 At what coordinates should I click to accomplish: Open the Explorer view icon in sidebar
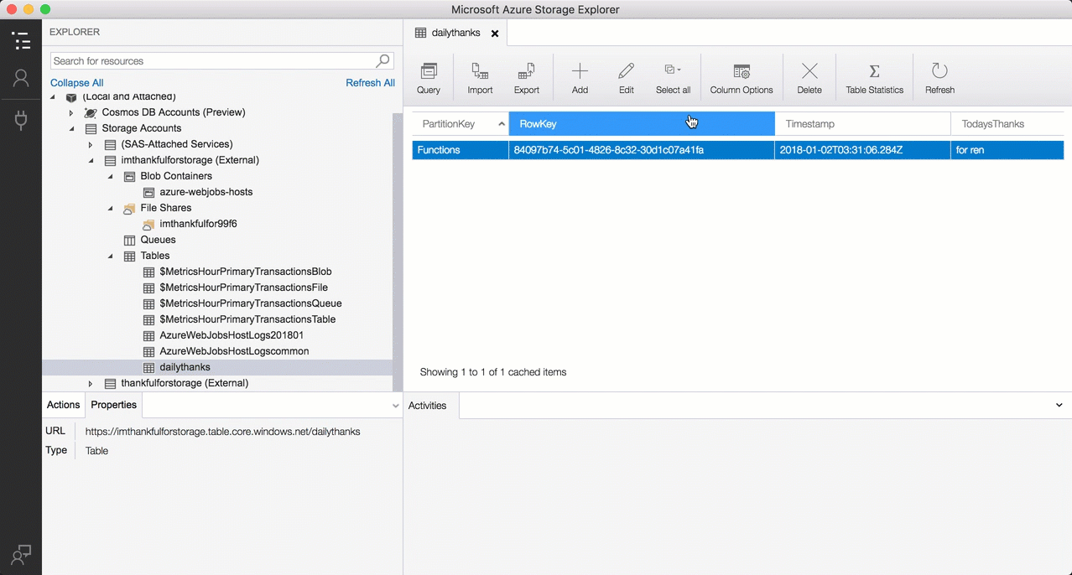tap(21, 40)
